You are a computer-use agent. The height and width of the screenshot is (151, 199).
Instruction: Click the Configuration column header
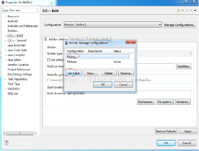76,51
